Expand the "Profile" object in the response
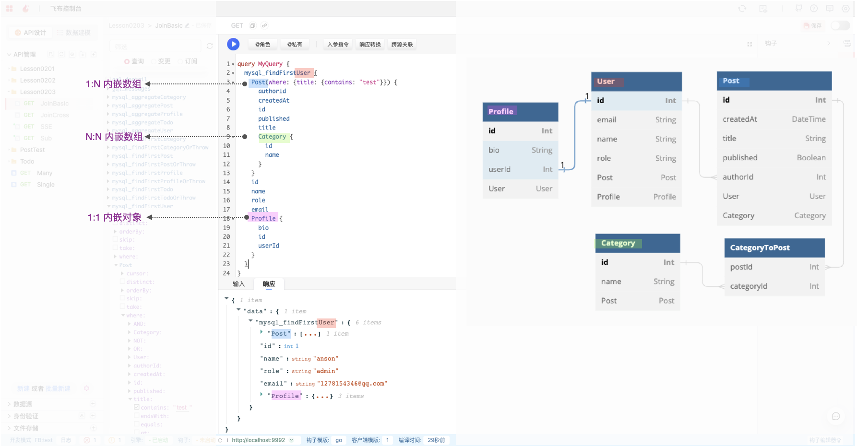 tap(262, 394)
